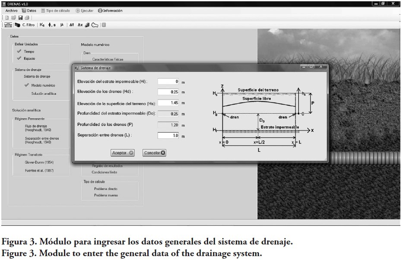Image resolution: width=403 pixels, height=260 pixels.
Task: Click the Δt time step icon
Action: 72,25
